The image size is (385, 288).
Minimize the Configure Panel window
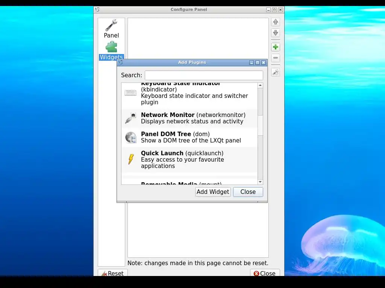[x=268, y=10]
